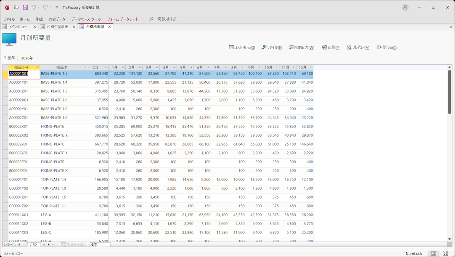
Task: Switch to the 月別生産計画 document tab
Action: pos(57,26)
